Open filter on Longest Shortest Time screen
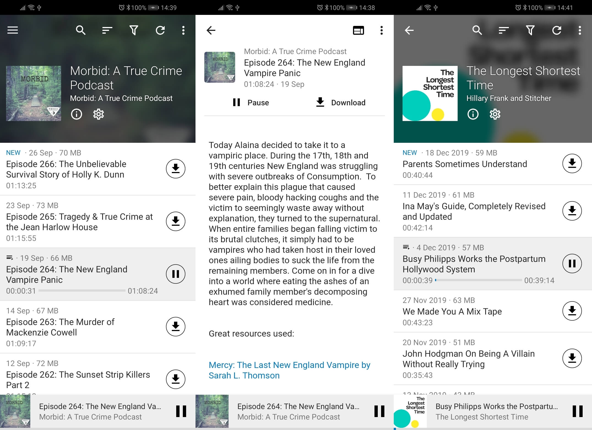Screen dimensions: 592x430 530,30
